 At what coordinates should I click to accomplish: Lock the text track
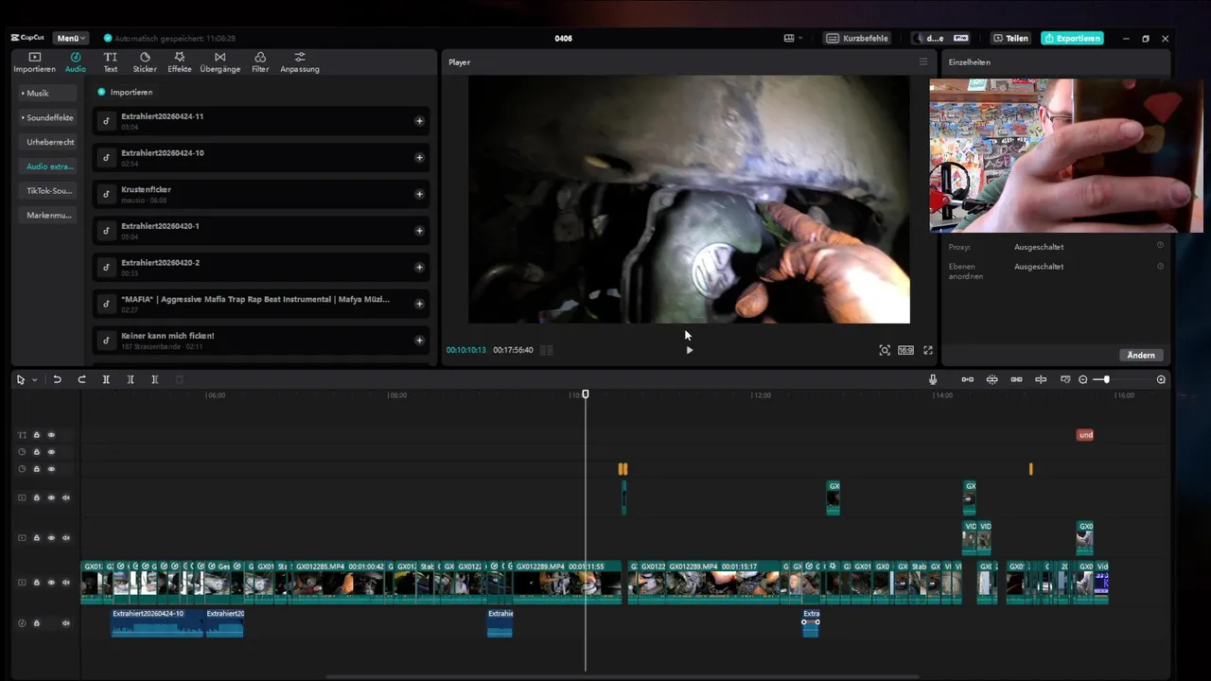(37, 435)
